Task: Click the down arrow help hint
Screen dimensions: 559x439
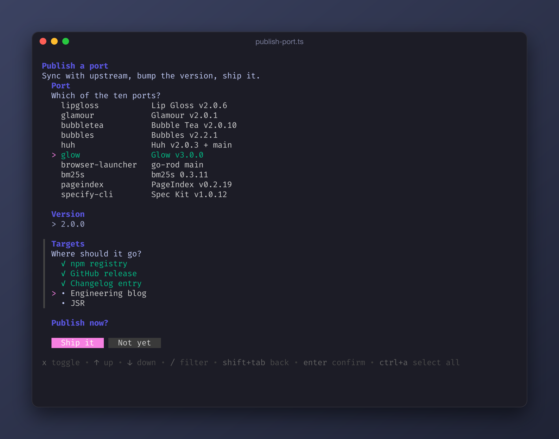Action: 141,362
